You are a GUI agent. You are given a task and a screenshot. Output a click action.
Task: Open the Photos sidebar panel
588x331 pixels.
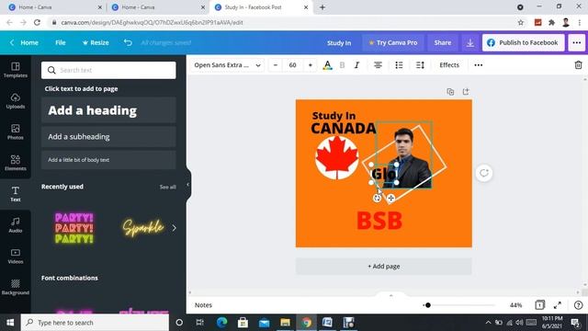pyautogui.click(x=16, y=132)
